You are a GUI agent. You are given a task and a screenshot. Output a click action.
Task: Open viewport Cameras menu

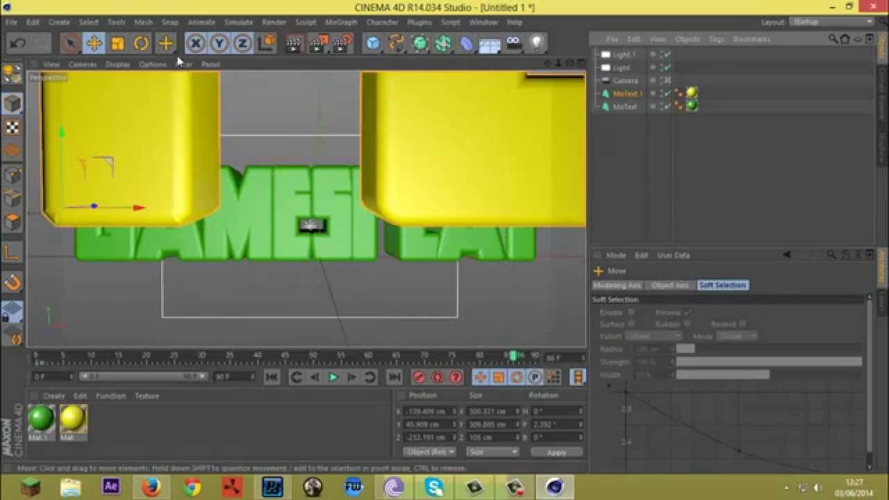(83, 64)
